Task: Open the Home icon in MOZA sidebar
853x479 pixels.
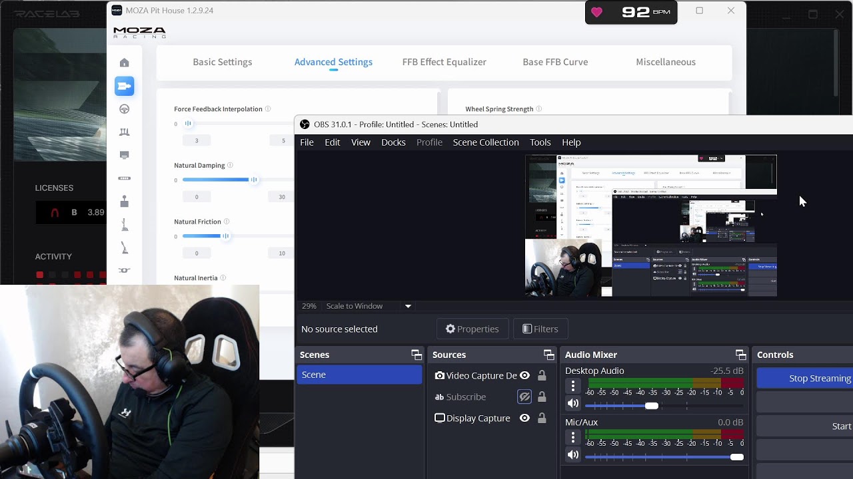Action: tap(125, 63)
